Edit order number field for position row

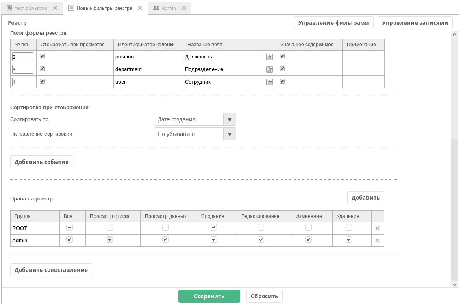[x=23, y=57]
